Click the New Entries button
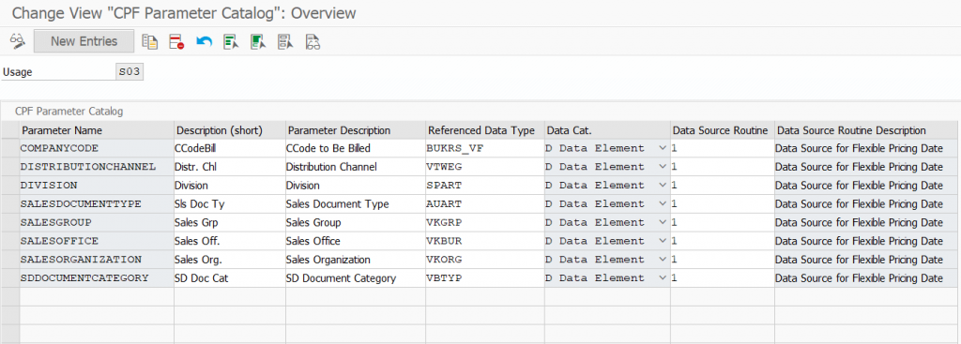 click(84, 41)
